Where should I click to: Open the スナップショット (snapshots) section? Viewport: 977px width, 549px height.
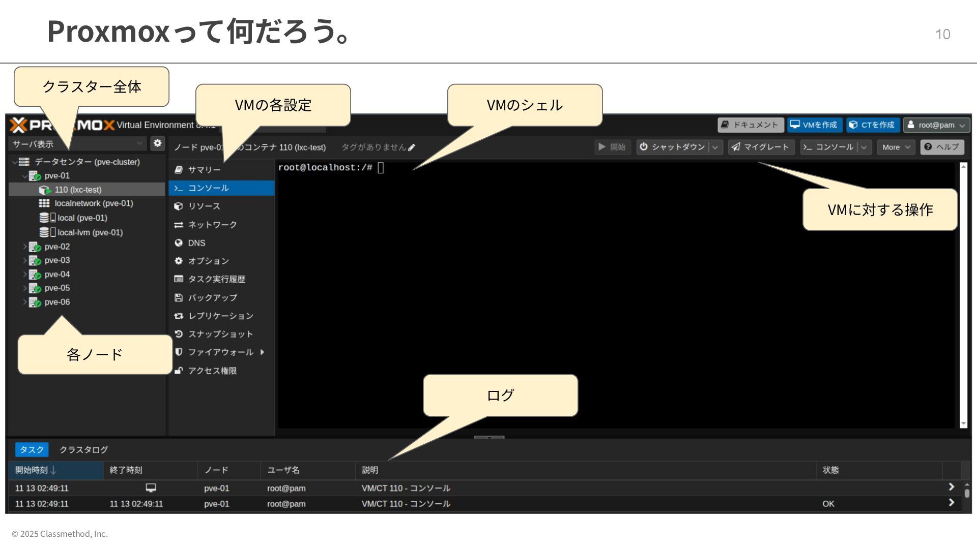[220, 334]
